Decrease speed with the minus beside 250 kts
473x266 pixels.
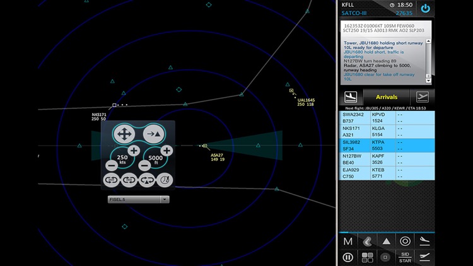click(112, 165)
